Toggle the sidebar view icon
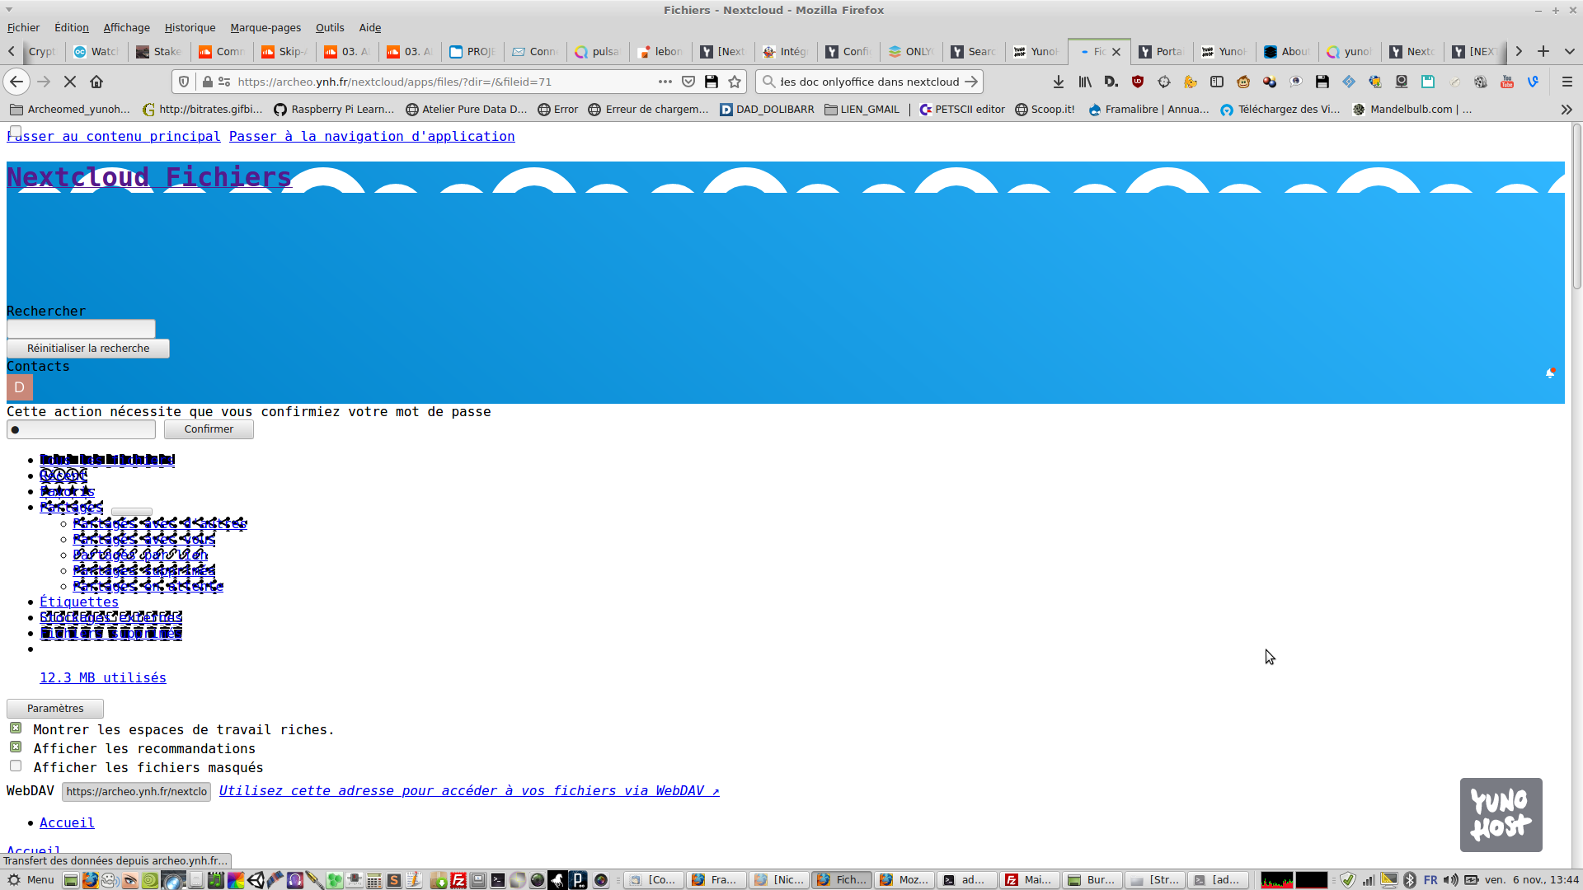Screen dimensions: 1583x890 coord(1217,82)
